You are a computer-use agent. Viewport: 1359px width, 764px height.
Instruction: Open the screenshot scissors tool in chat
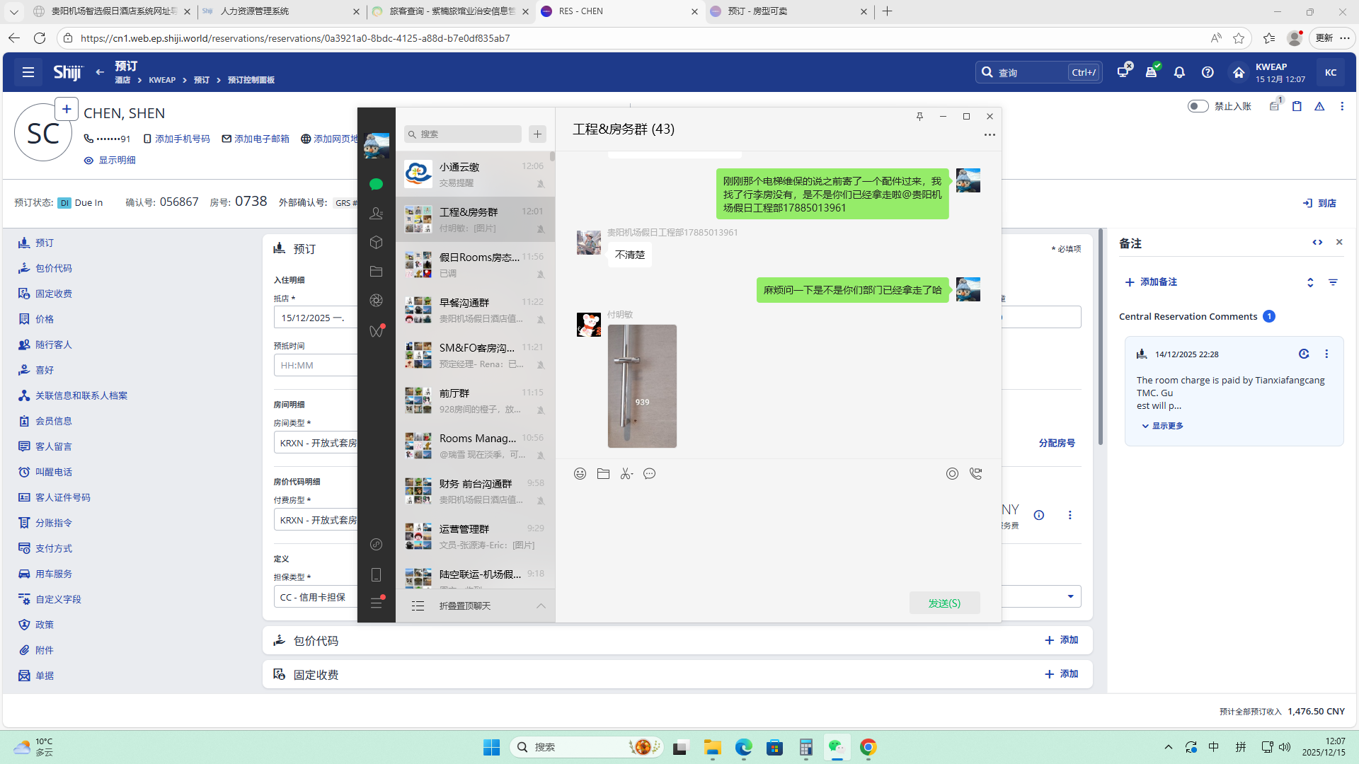pyautogui.click(x=626, y=474)
